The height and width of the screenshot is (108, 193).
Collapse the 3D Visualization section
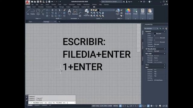165,49
